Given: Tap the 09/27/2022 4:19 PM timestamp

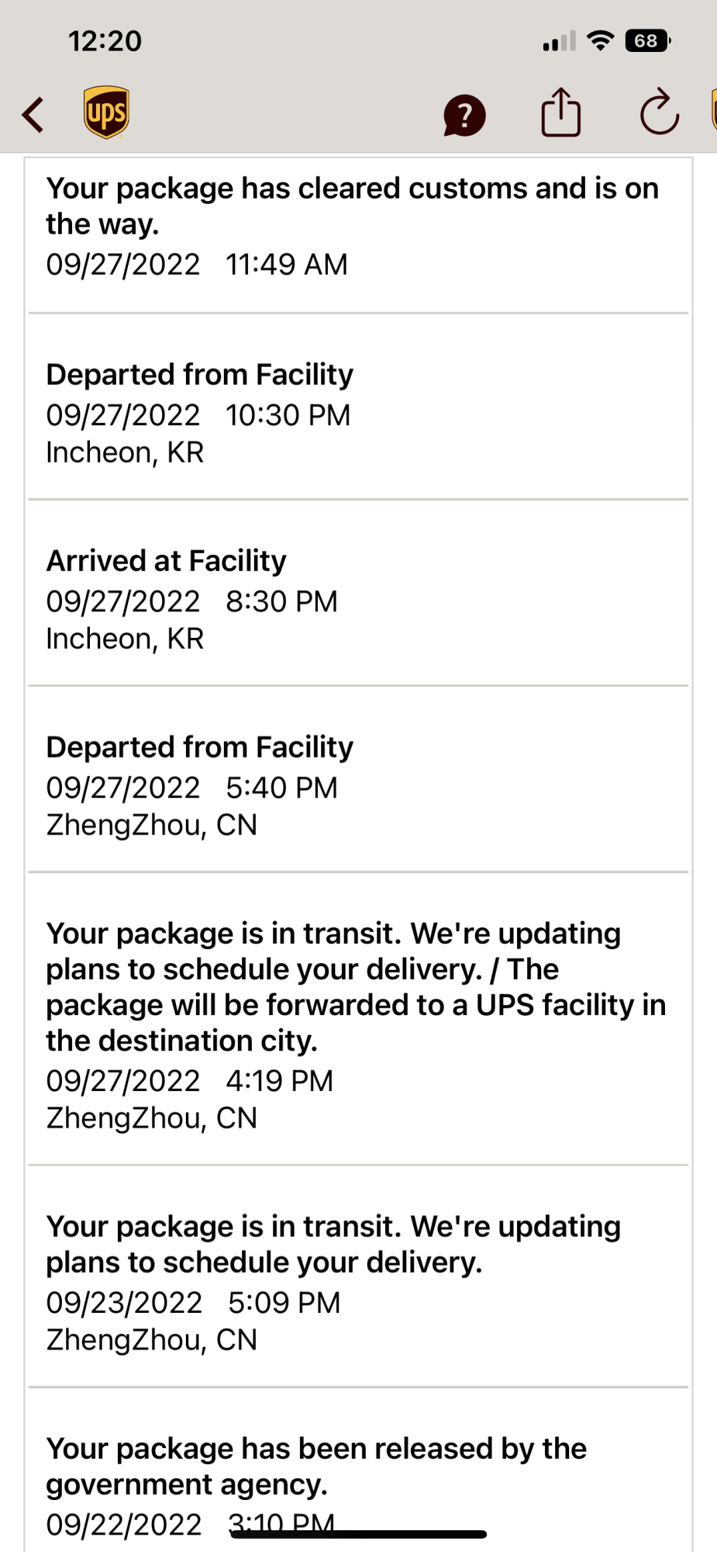Looking at the screenshot, I should click(189, 1081).
